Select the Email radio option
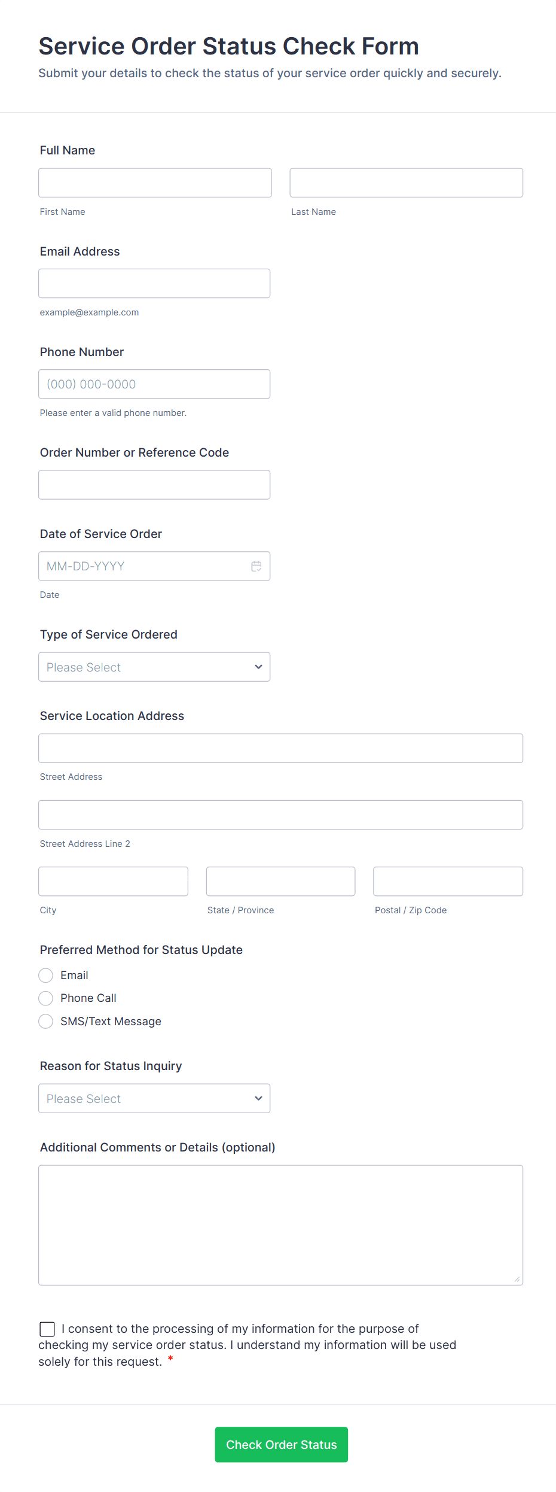The image size is (556, 1492). coord(46,976)
